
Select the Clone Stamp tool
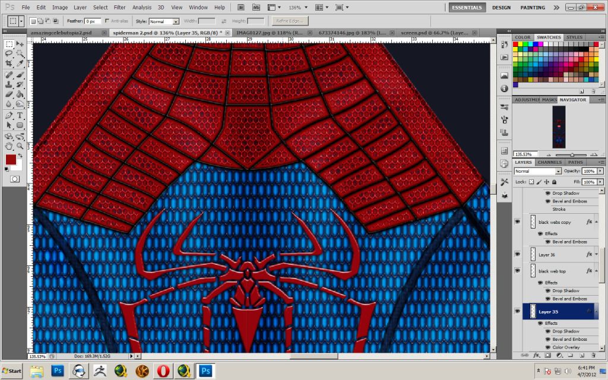coord(9,84)
